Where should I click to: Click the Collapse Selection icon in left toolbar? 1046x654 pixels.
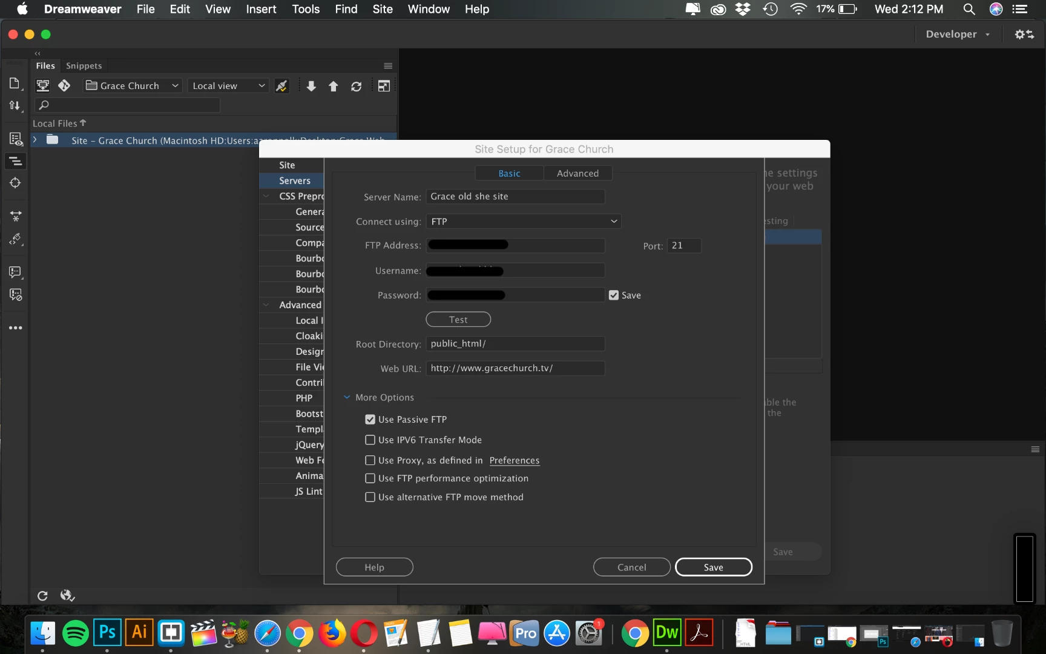pos(15,216)
